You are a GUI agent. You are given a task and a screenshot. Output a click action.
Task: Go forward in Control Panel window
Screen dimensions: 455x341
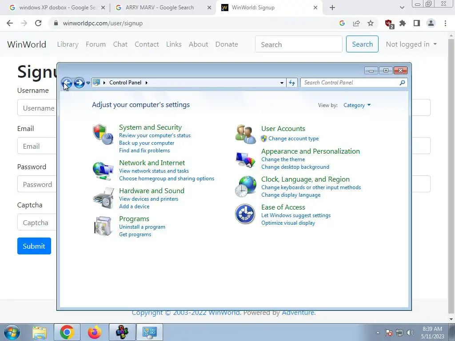(x=79, y=83)
